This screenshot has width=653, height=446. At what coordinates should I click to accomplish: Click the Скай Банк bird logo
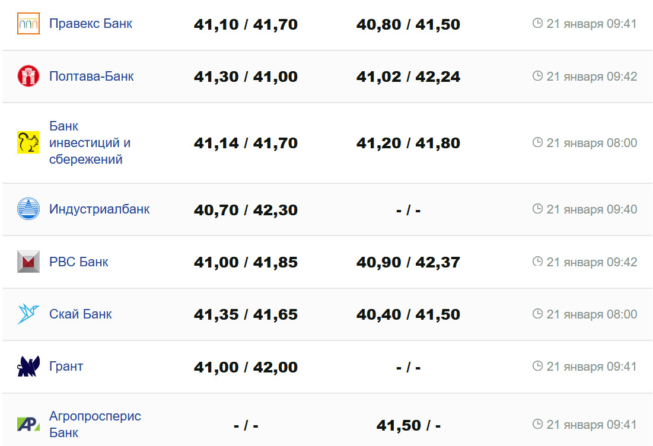tap(28, 314)
